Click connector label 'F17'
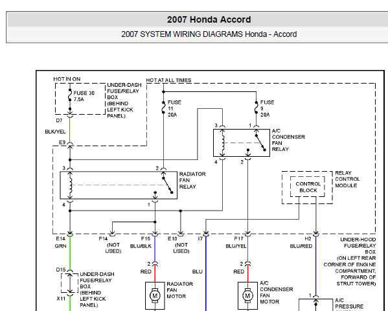The image size is (388, 311). pyautogui.click(x=239, y=238)
